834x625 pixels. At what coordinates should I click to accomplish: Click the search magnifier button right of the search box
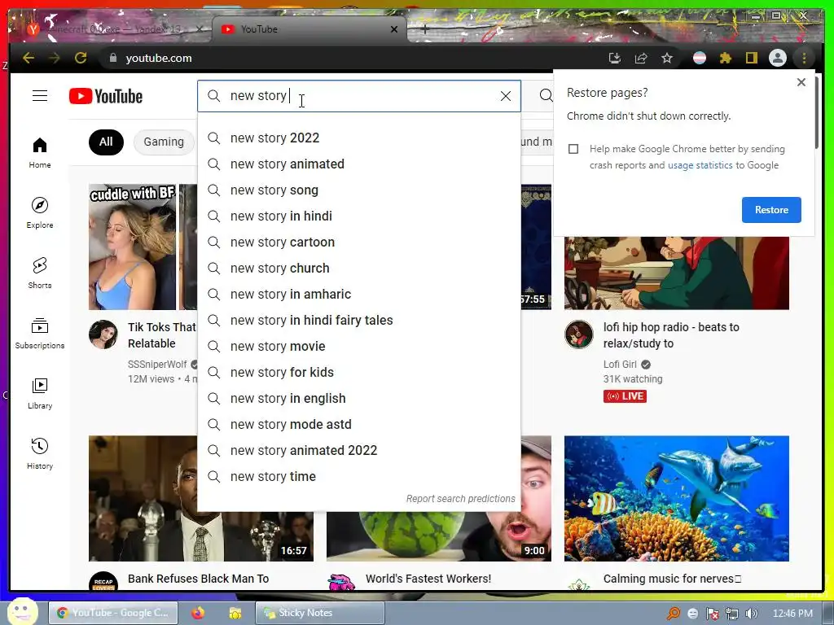coord(545,96)
